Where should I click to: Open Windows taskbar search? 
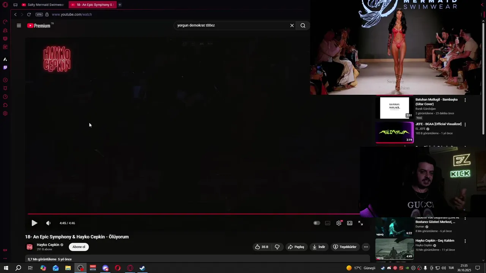click(x=18, y=268)
